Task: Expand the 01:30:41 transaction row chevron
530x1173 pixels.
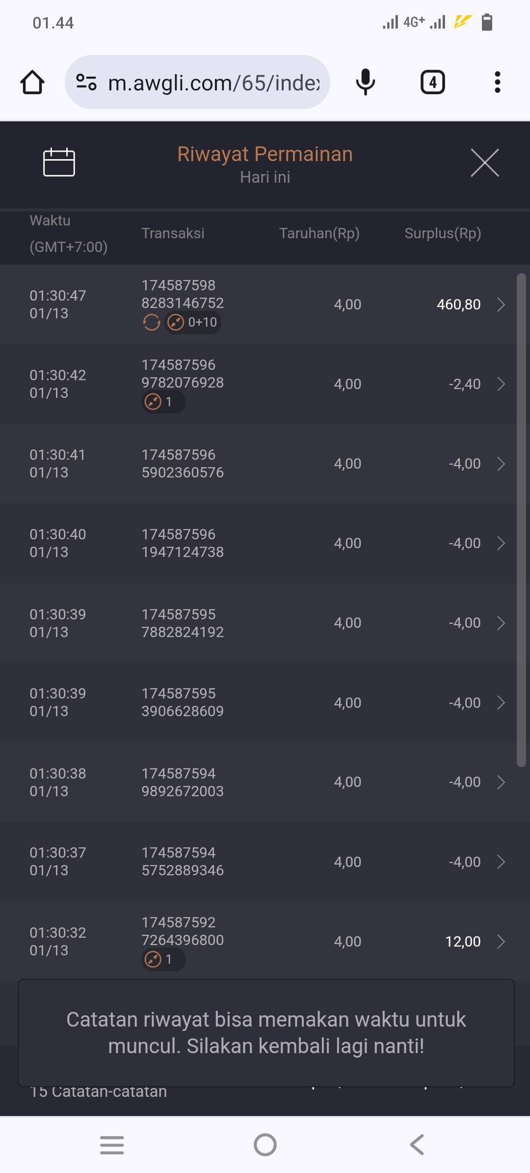Action: pyautogui.click(x=501, y=464)
